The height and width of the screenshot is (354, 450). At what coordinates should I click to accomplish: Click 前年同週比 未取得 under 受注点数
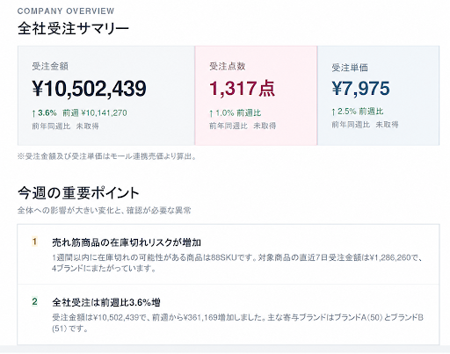click(x=243, y=126)
